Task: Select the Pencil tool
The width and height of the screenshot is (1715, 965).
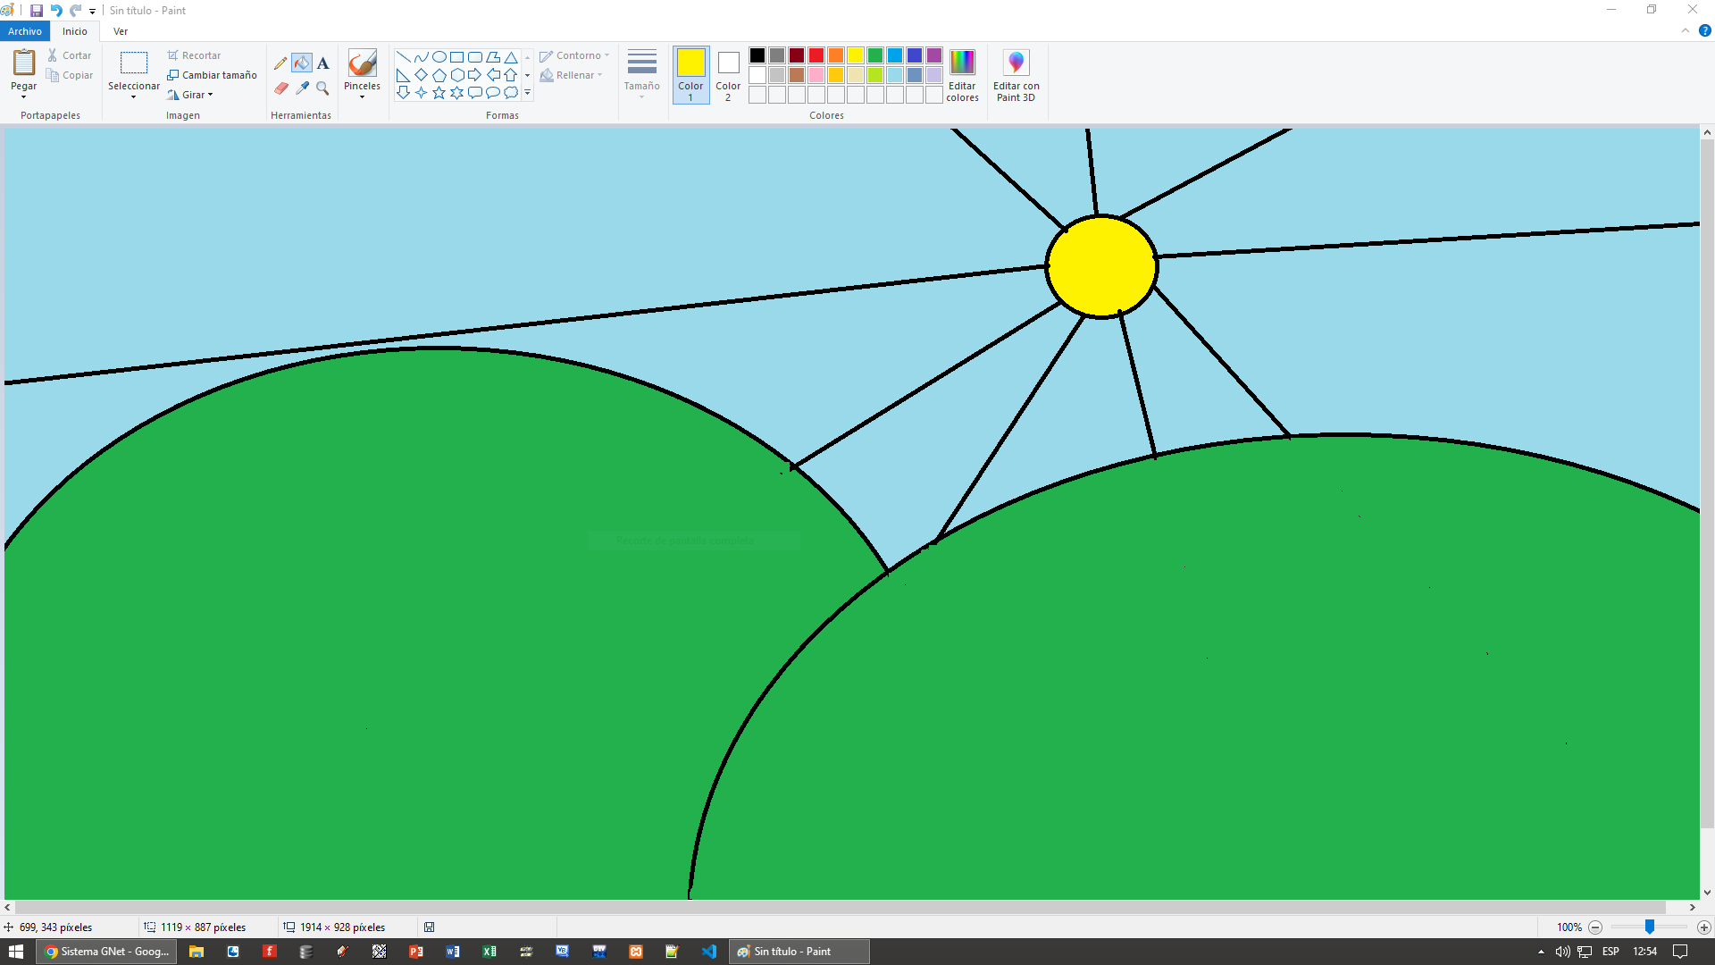Action: point(280,63)
